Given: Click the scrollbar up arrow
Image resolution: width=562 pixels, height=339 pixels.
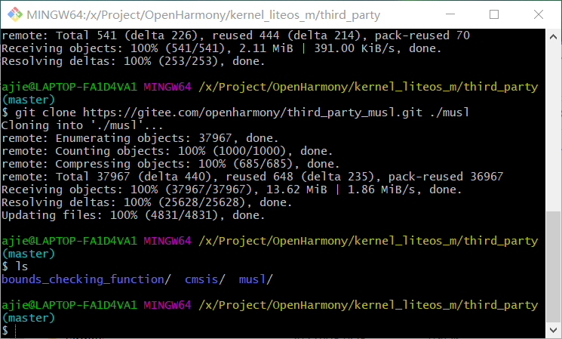Looking at the screenshot, I should [x=553, y=37].
